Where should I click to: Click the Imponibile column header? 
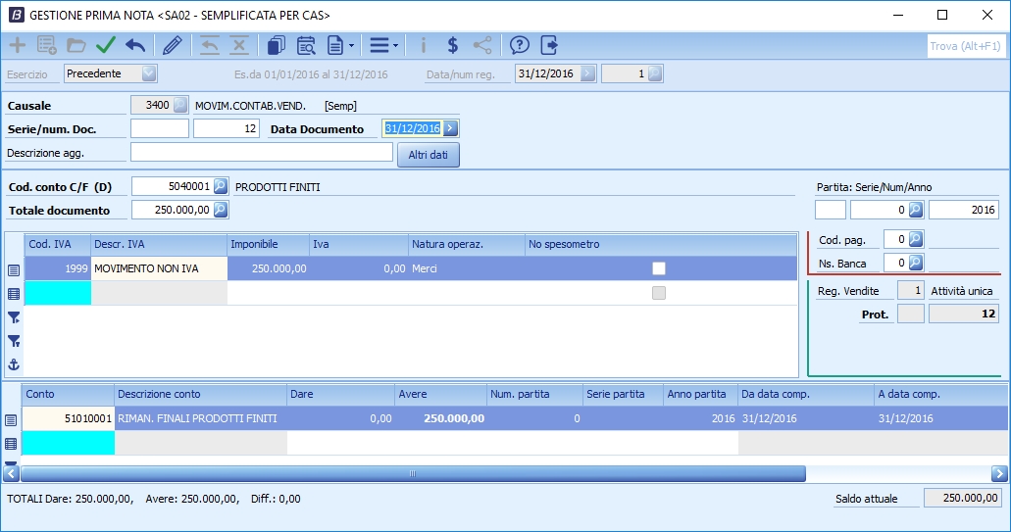click(x=268, y=244)
